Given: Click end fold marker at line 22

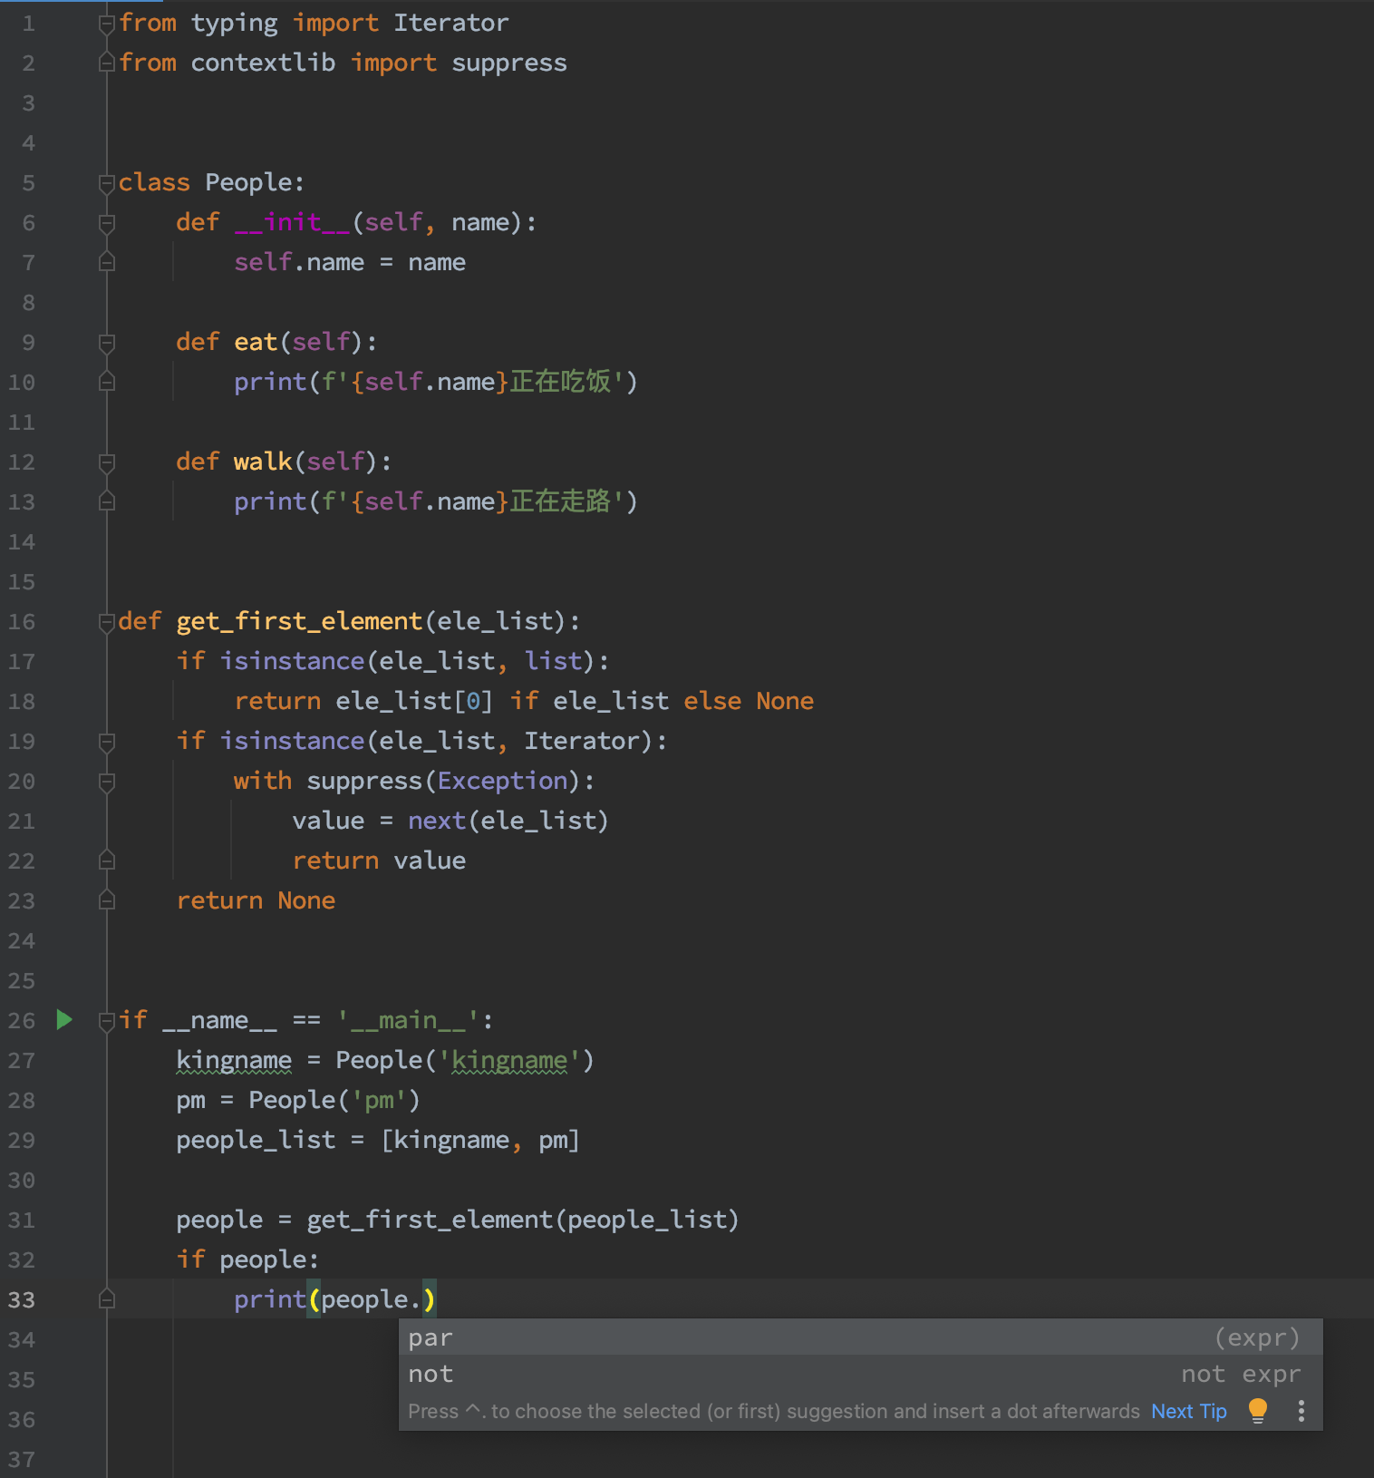Looking at the screenshot, I should pyautogui.click(x=106, y=861).
